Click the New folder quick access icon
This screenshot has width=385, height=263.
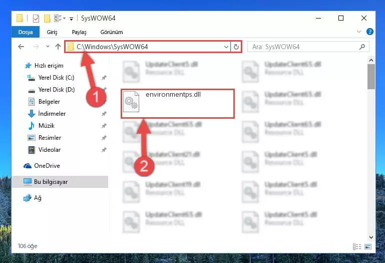click(x=47, y=18)
